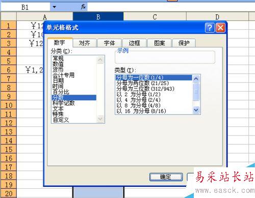Close the 单元格格式 dialog
The width and height of the screenshot is (255, 198).
(220, 28)
